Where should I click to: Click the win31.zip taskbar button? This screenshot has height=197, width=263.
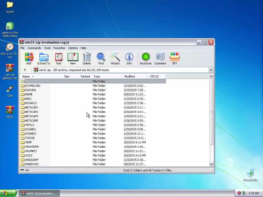39,193
